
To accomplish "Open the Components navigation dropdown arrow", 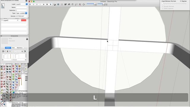I will [10, 51].
